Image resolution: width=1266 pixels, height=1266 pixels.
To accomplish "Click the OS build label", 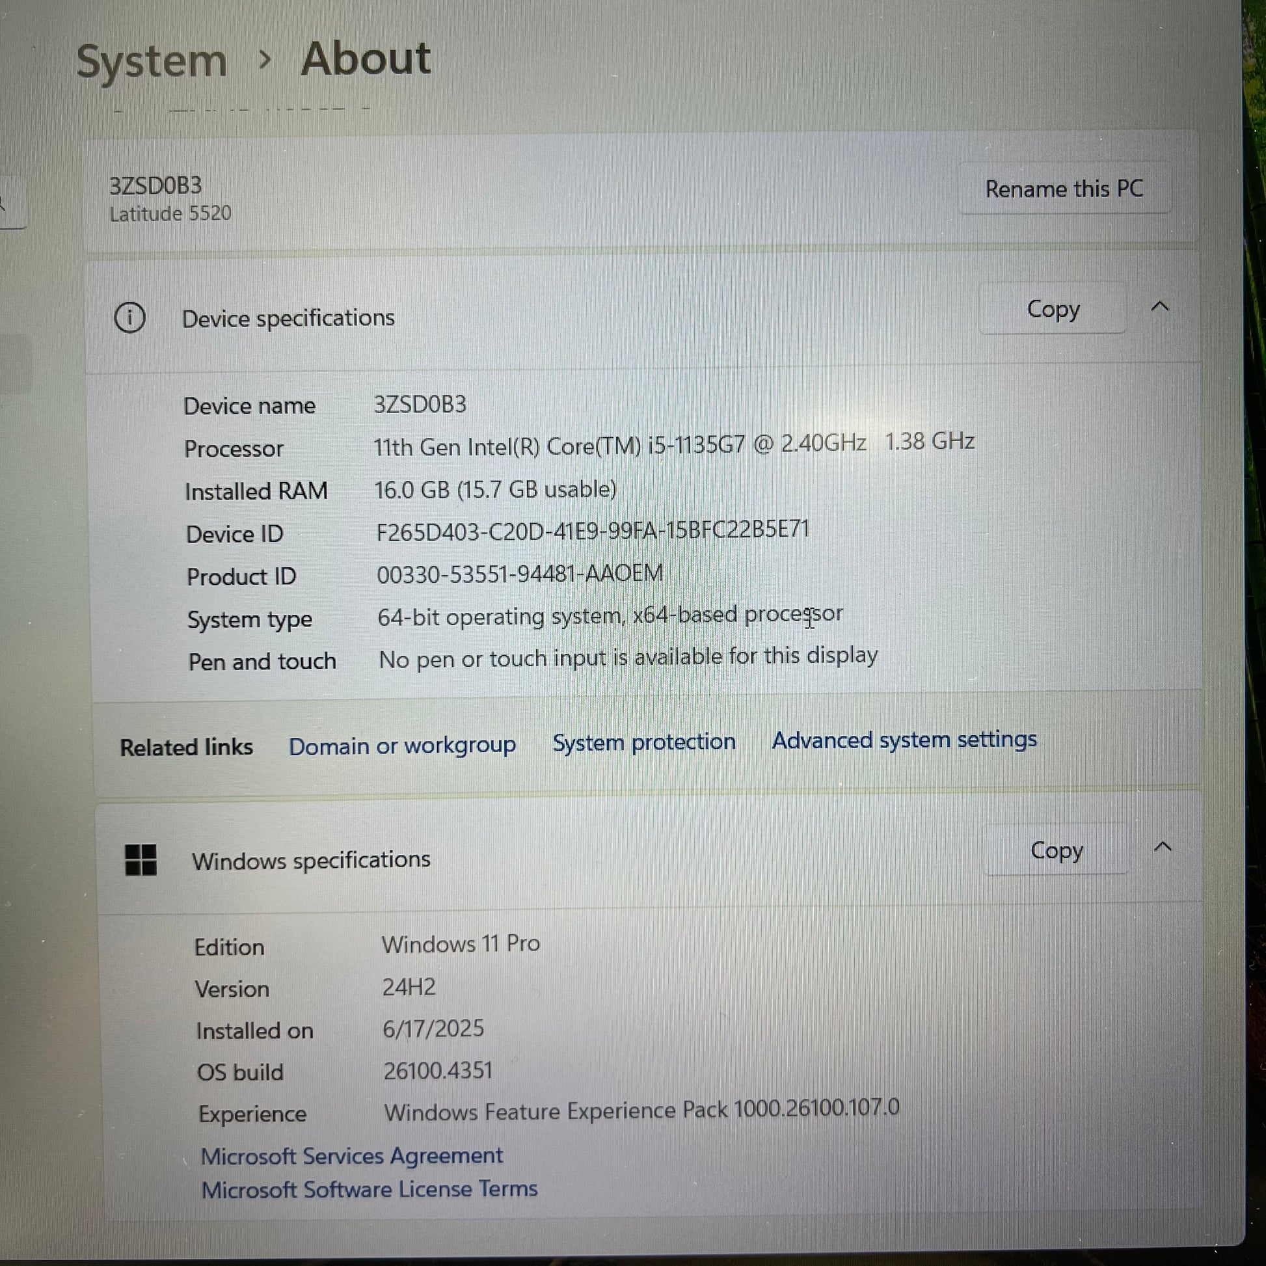I will tap(241, 1073).
